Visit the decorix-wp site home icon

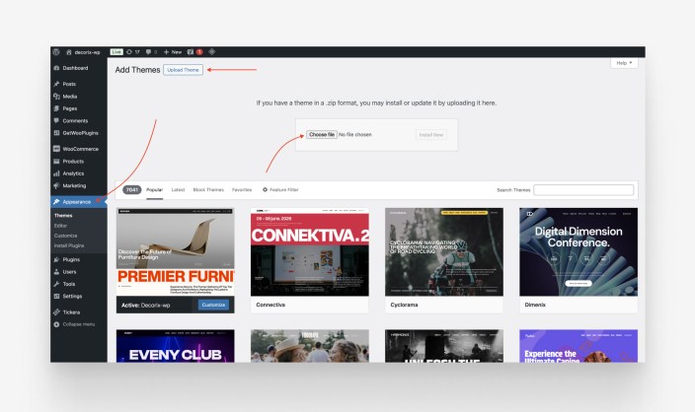69,52
